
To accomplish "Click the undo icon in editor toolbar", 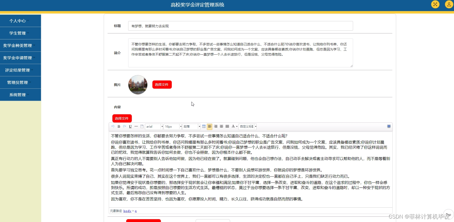I will click(x=113, y=127).
